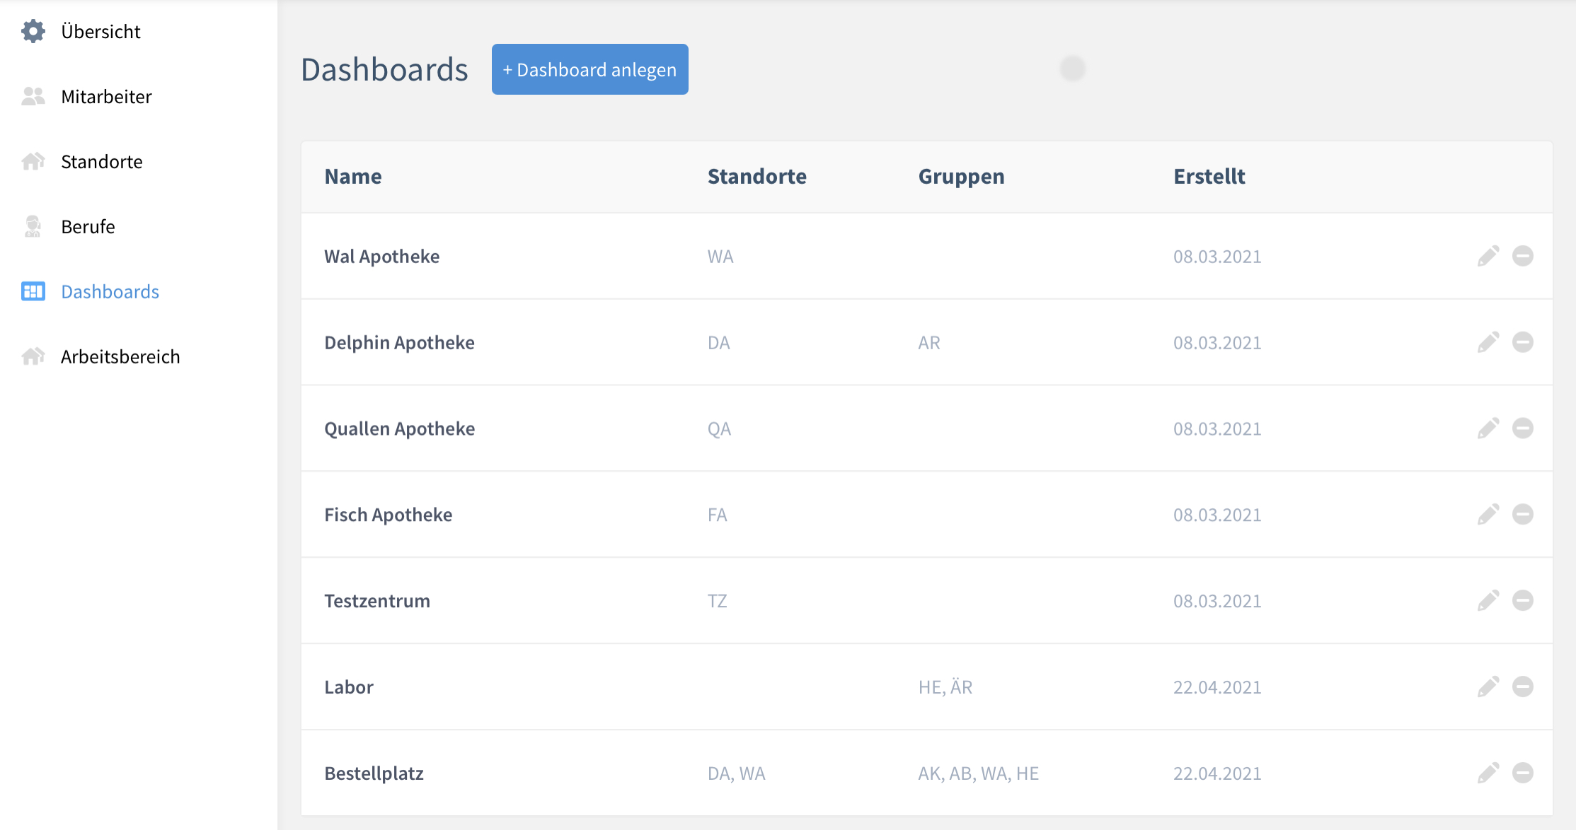This screenshot has height=830, width=1576.
Task: Open the Quallen Apotheke dashboard name
Action: [399, 428]
